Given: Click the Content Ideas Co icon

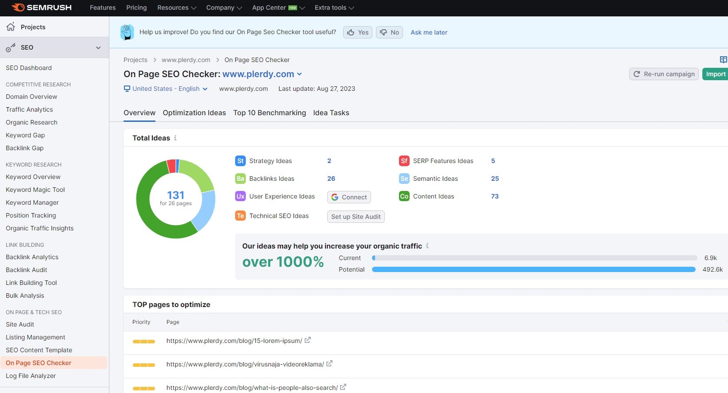Looking at the screenshot, I should (x=404, y=196).
